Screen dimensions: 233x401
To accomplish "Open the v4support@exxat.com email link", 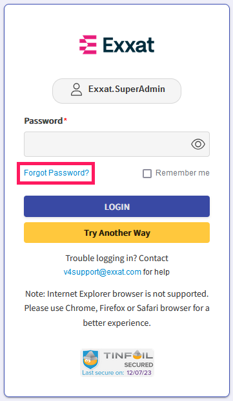I will [x=103, y=271].
